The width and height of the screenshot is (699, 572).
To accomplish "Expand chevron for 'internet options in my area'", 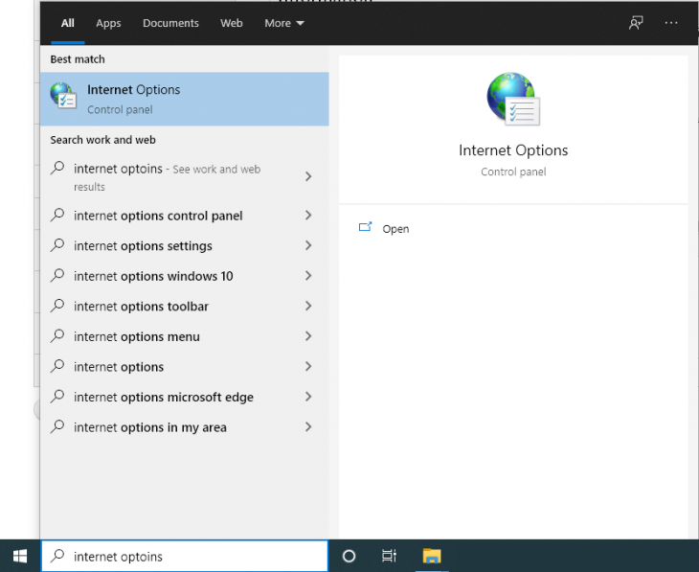I will click(x=308, y=427).
